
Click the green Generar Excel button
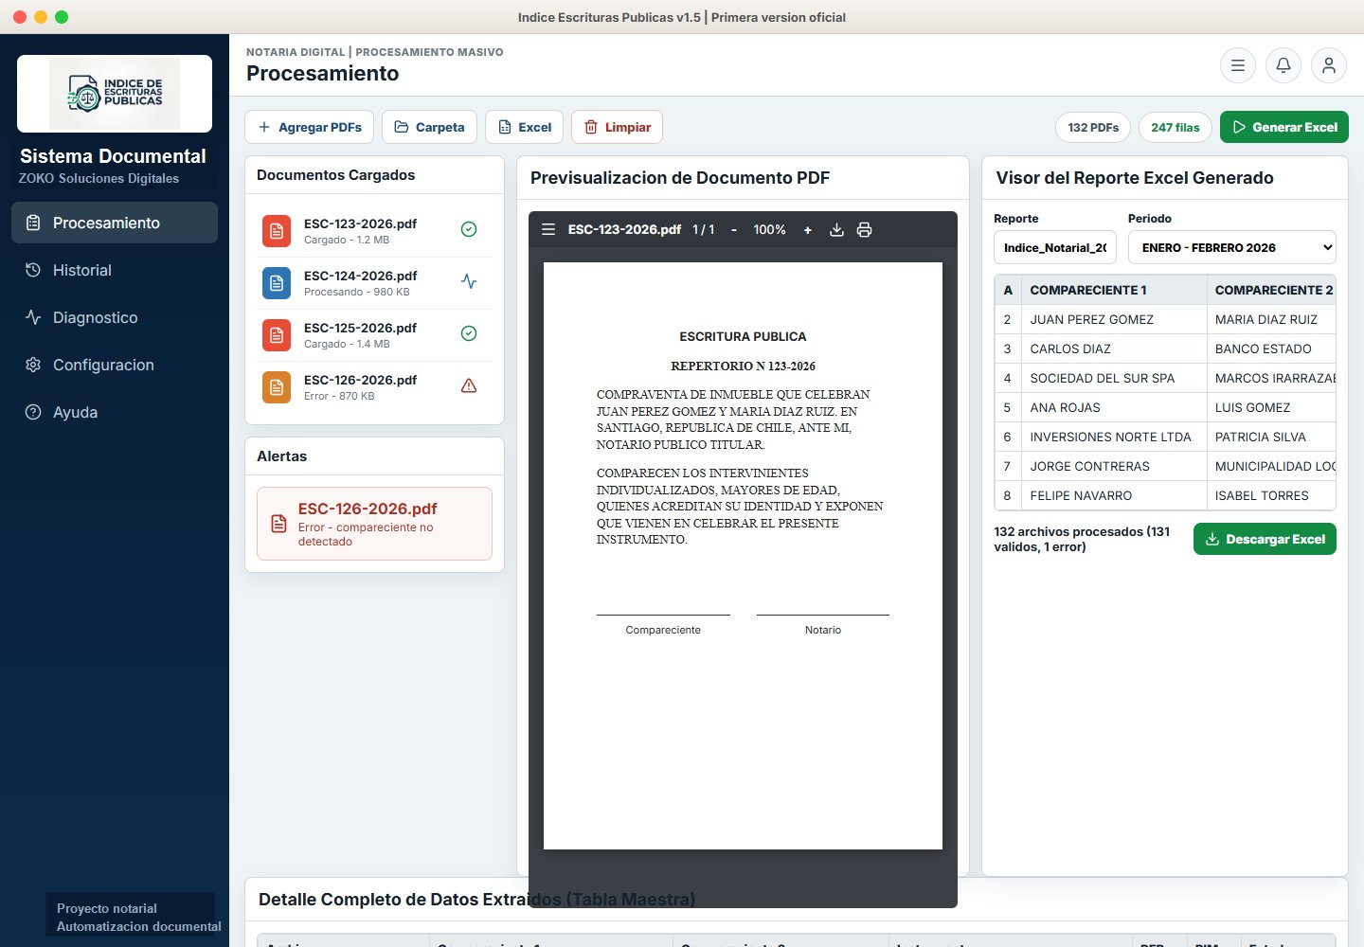click(1284, 127)
